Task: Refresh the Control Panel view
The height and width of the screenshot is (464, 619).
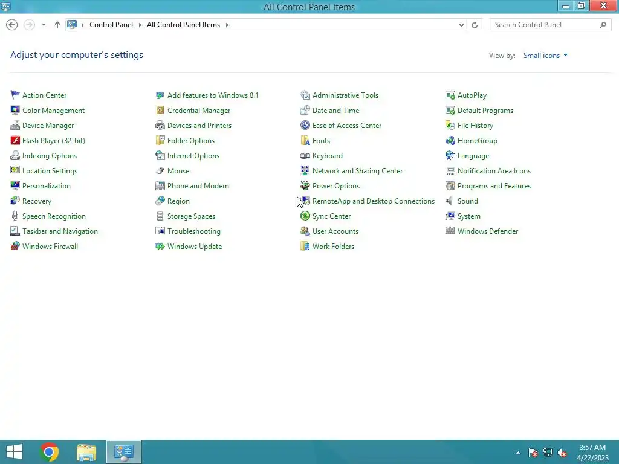Action: pos(475,25)
